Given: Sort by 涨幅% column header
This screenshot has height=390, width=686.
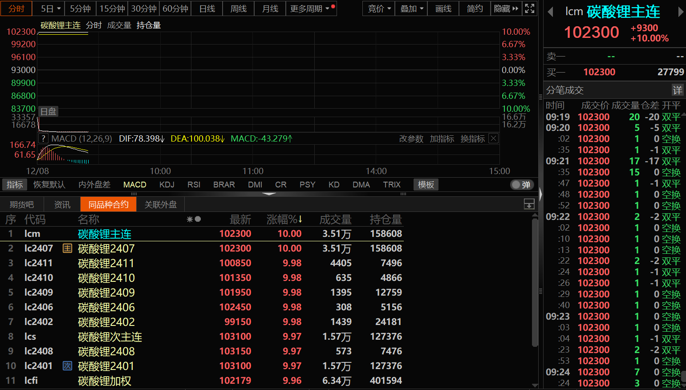Looking at the screenshot, I should click(284, 219).
